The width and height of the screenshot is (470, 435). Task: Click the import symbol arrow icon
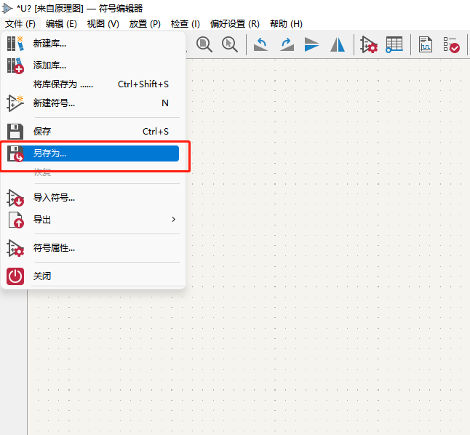(x=15, y=198)
